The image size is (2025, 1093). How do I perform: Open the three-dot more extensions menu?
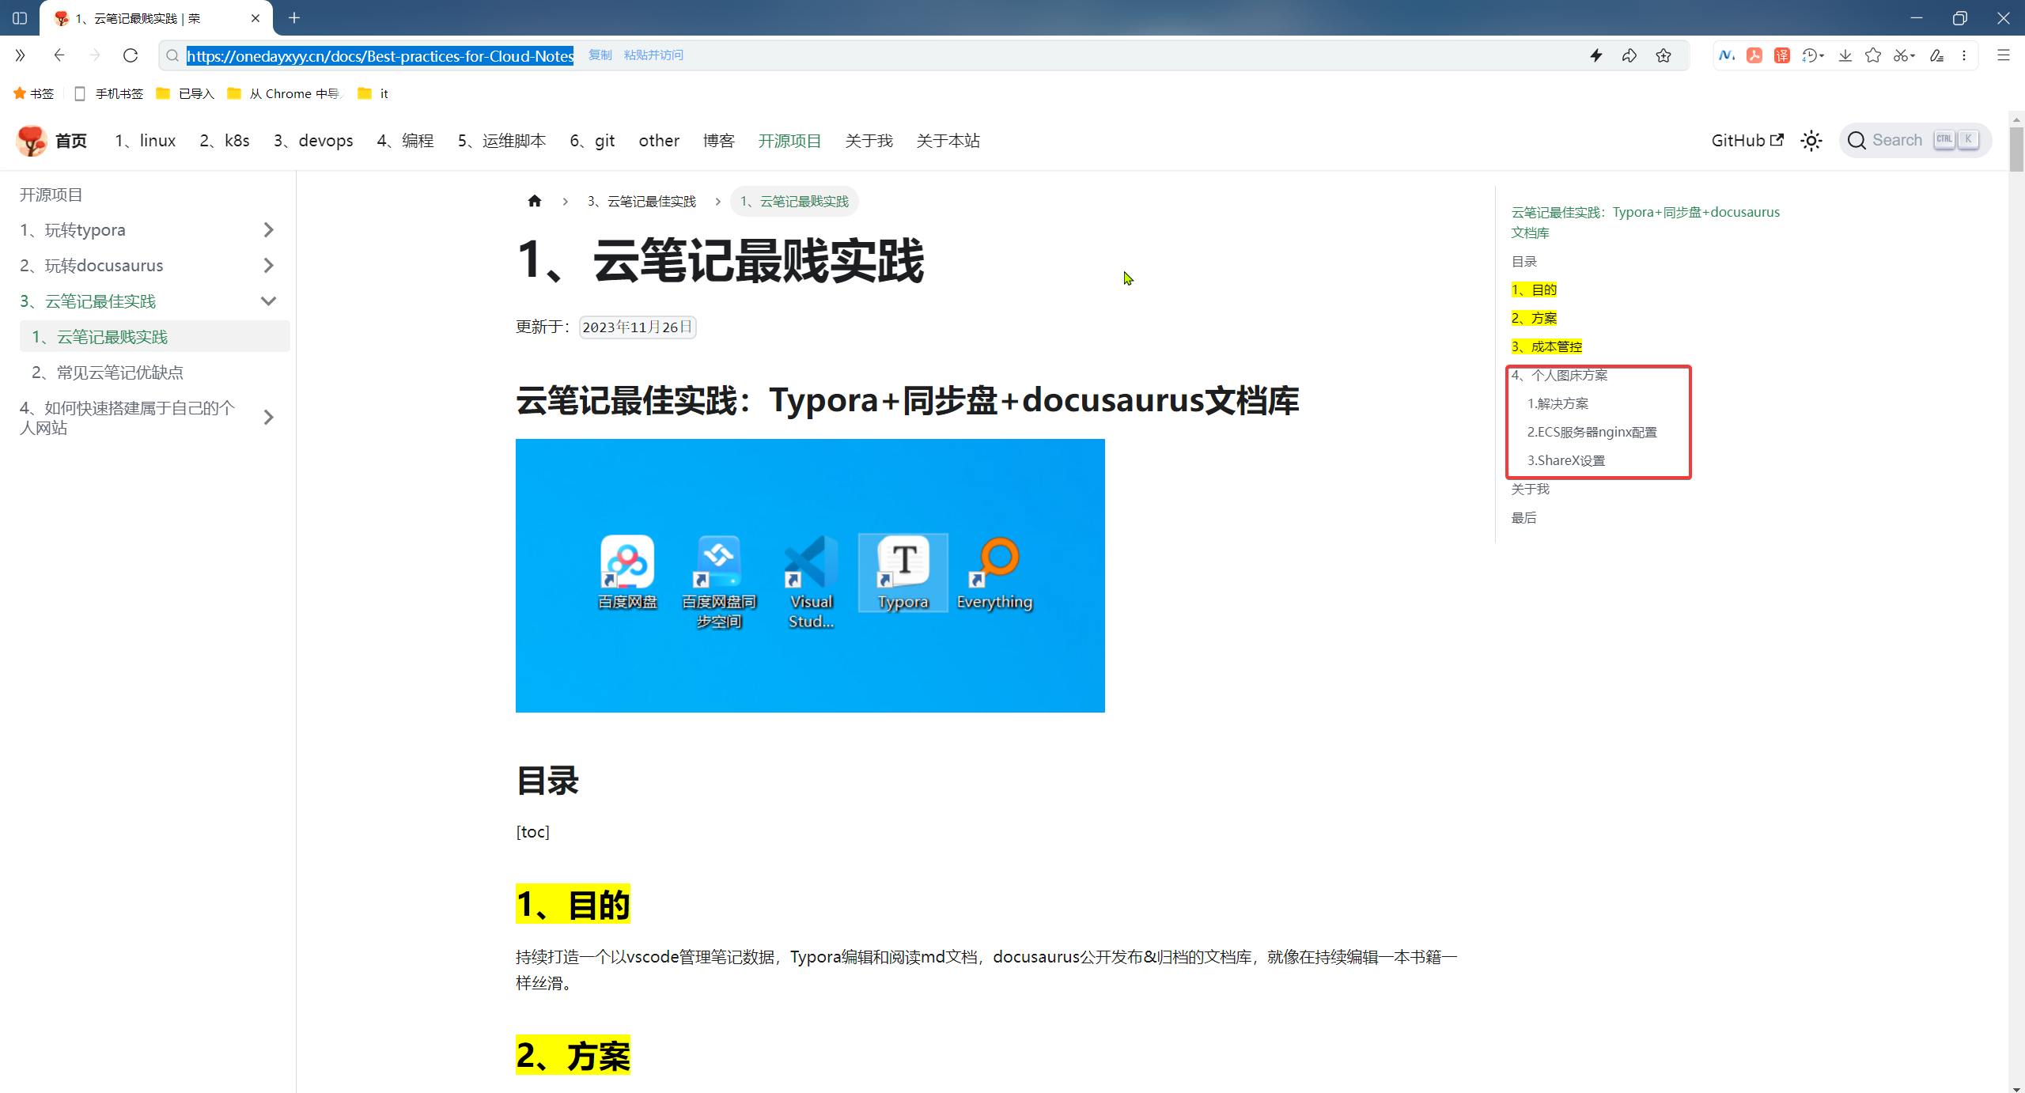(1964, 55)
